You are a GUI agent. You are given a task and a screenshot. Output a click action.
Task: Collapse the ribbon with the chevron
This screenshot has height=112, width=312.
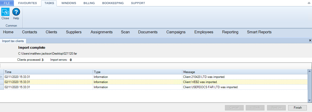309,3
